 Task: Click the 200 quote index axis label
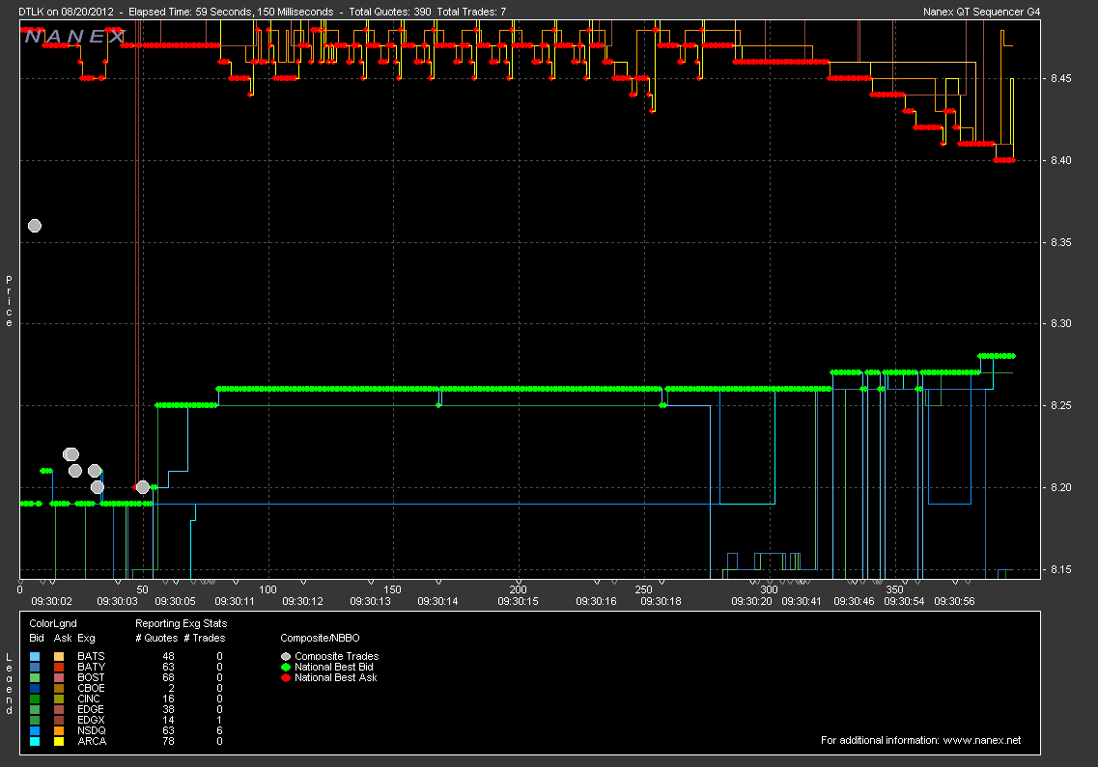pyautogui.click(x=519, y=589)
